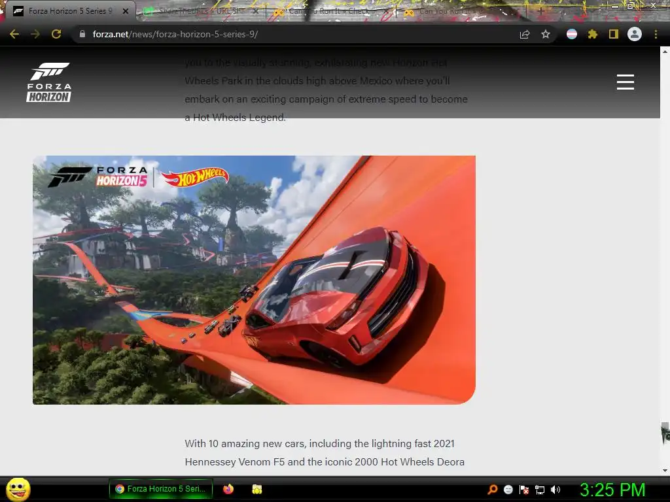Go to Forza Horizon home logo
The height and width of the screenshot is (502, 670).
point(48,82)
